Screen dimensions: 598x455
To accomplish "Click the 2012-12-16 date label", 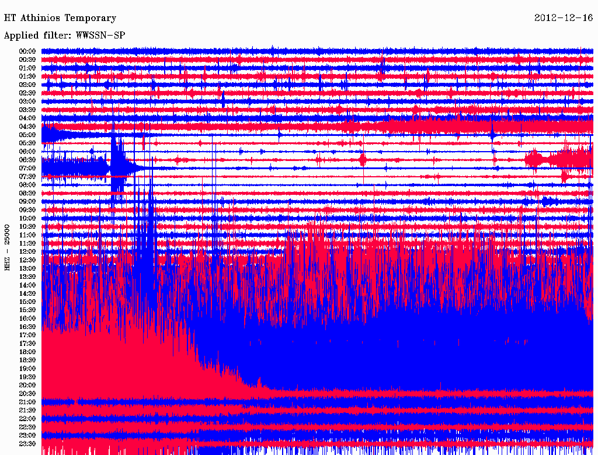I will 564,17.
